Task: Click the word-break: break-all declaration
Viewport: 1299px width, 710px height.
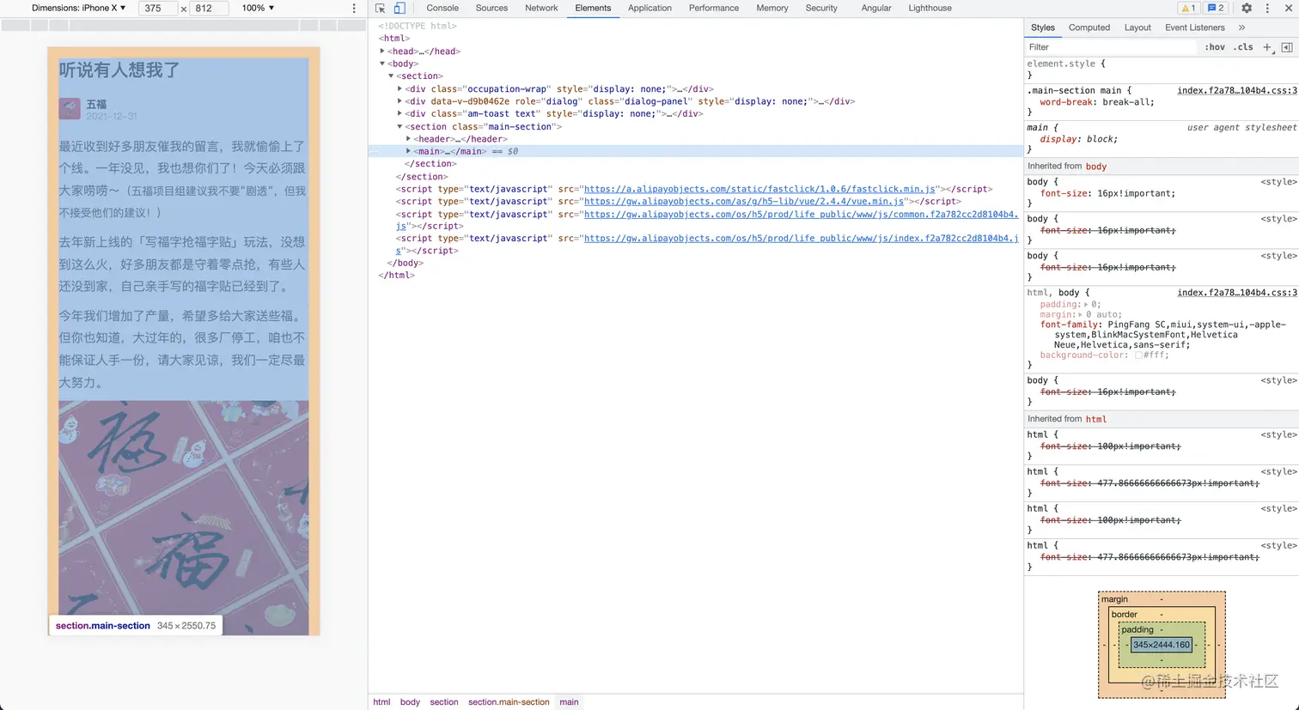Action: [1097, 102]
